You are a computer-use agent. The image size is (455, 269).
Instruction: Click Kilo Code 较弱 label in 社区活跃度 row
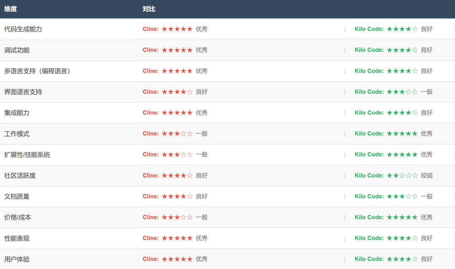click(x=427, y=176)
